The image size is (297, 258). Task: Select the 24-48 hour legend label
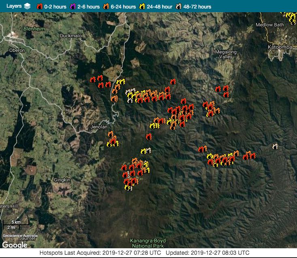coord(160,7)
